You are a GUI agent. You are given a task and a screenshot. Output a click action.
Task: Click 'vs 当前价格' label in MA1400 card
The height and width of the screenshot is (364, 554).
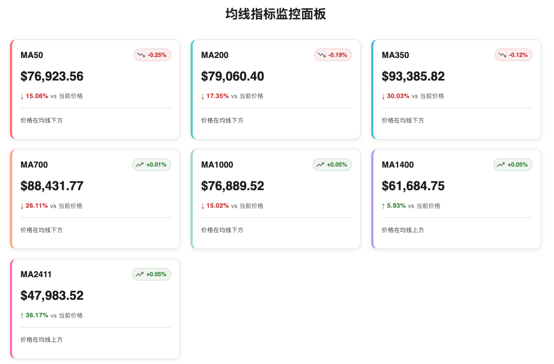(424, 206)
